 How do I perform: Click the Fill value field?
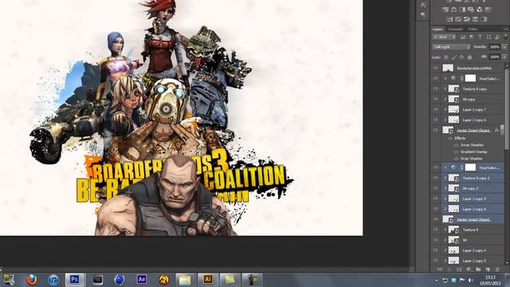(x=495, y=57)
